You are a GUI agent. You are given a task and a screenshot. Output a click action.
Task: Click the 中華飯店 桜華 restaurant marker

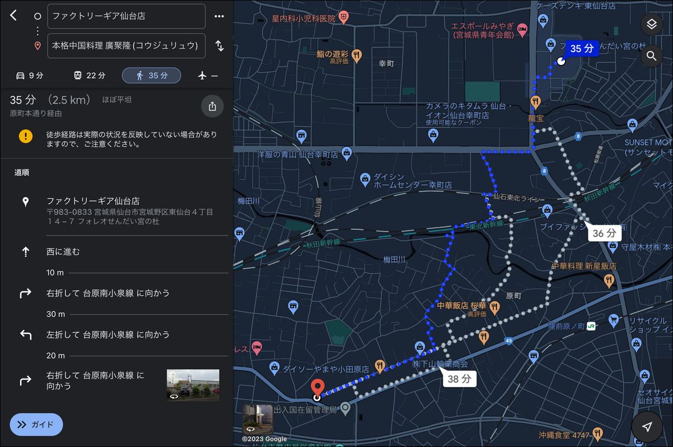coord(494,307)
